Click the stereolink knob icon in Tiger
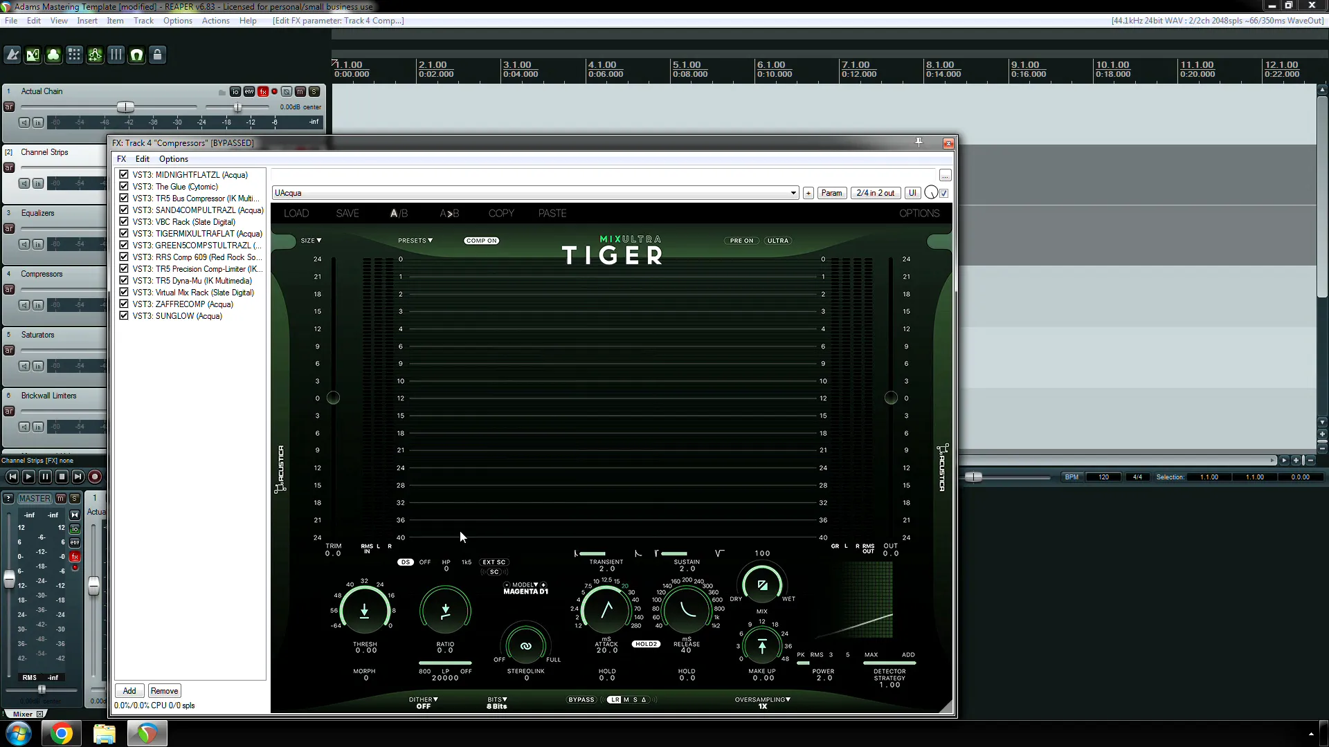 coord(526,646)
